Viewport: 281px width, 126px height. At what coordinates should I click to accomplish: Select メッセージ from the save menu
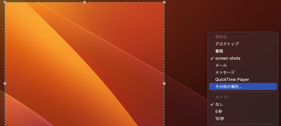225,72
